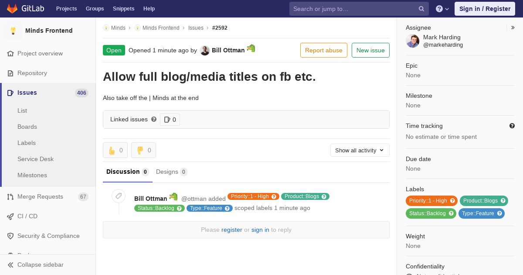Image resolution: width=523 pixels, height=275 pixels.
Task: Click the linked issues count badge
Action: tap(170, 120)
